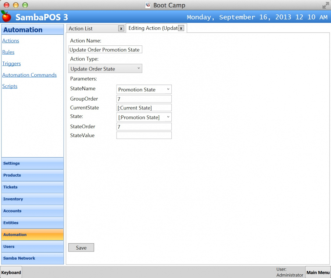331x278 pixels.
Task: Expand the StateName combo box
Action: 144,89
